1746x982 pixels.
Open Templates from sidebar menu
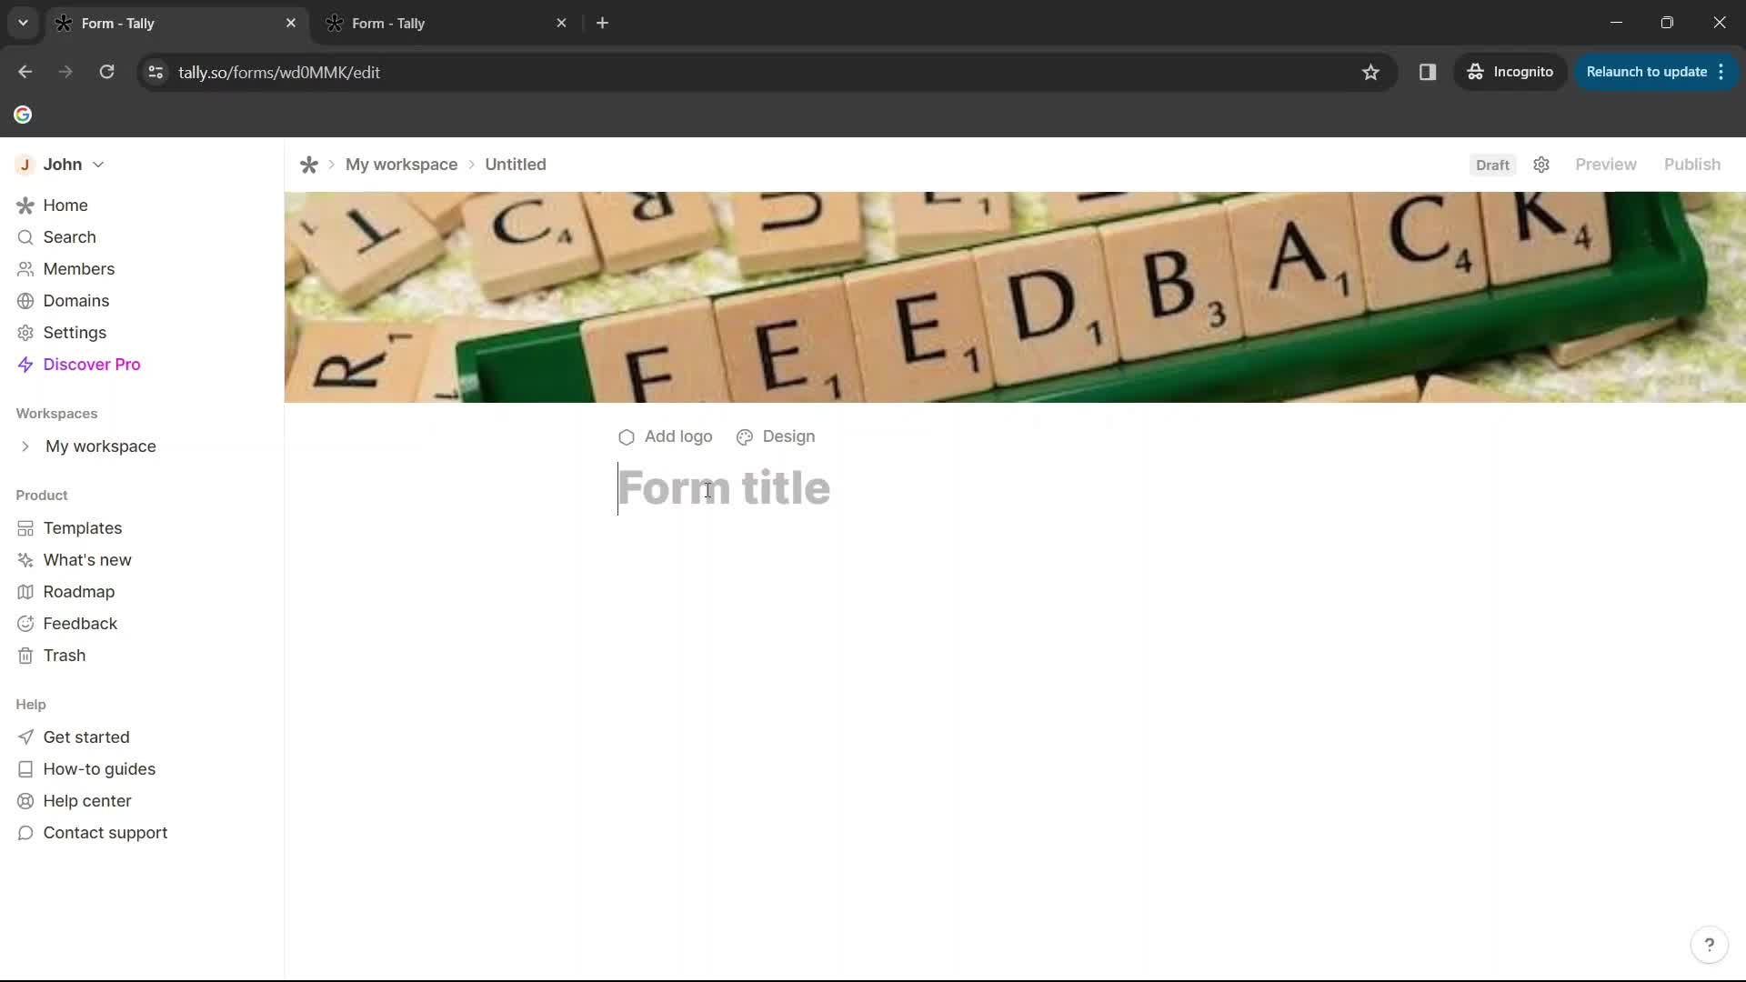pyautogui.click(x=82, y=527)
